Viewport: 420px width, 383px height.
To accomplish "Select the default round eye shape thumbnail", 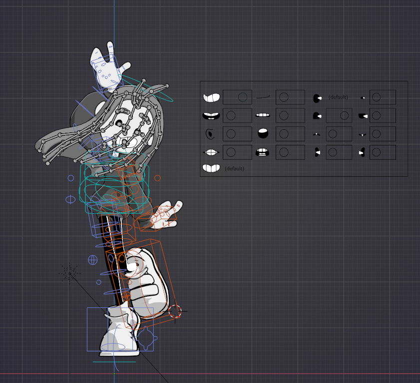I will pyautogui.click(x=317, y=98).
